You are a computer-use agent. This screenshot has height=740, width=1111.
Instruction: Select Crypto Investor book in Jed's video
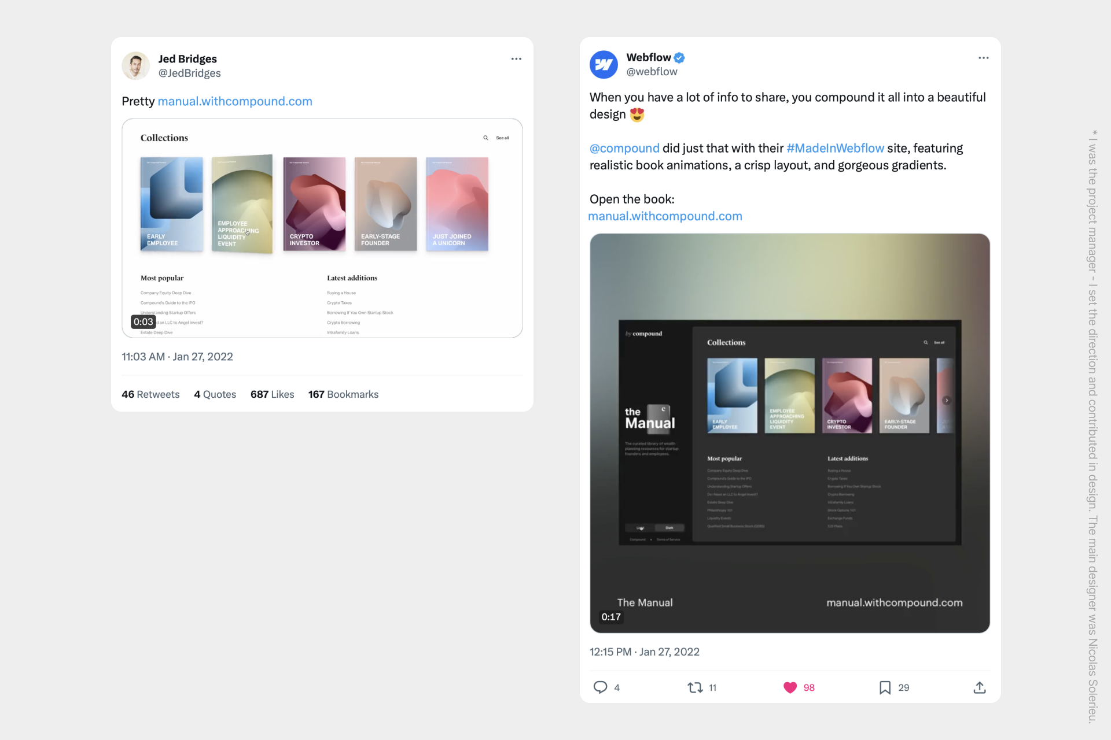(x=314, y=203)
